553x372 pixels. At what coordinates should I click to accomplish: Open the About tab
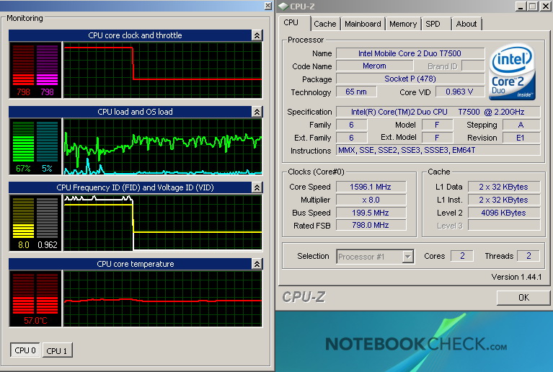tap(466, 24)
